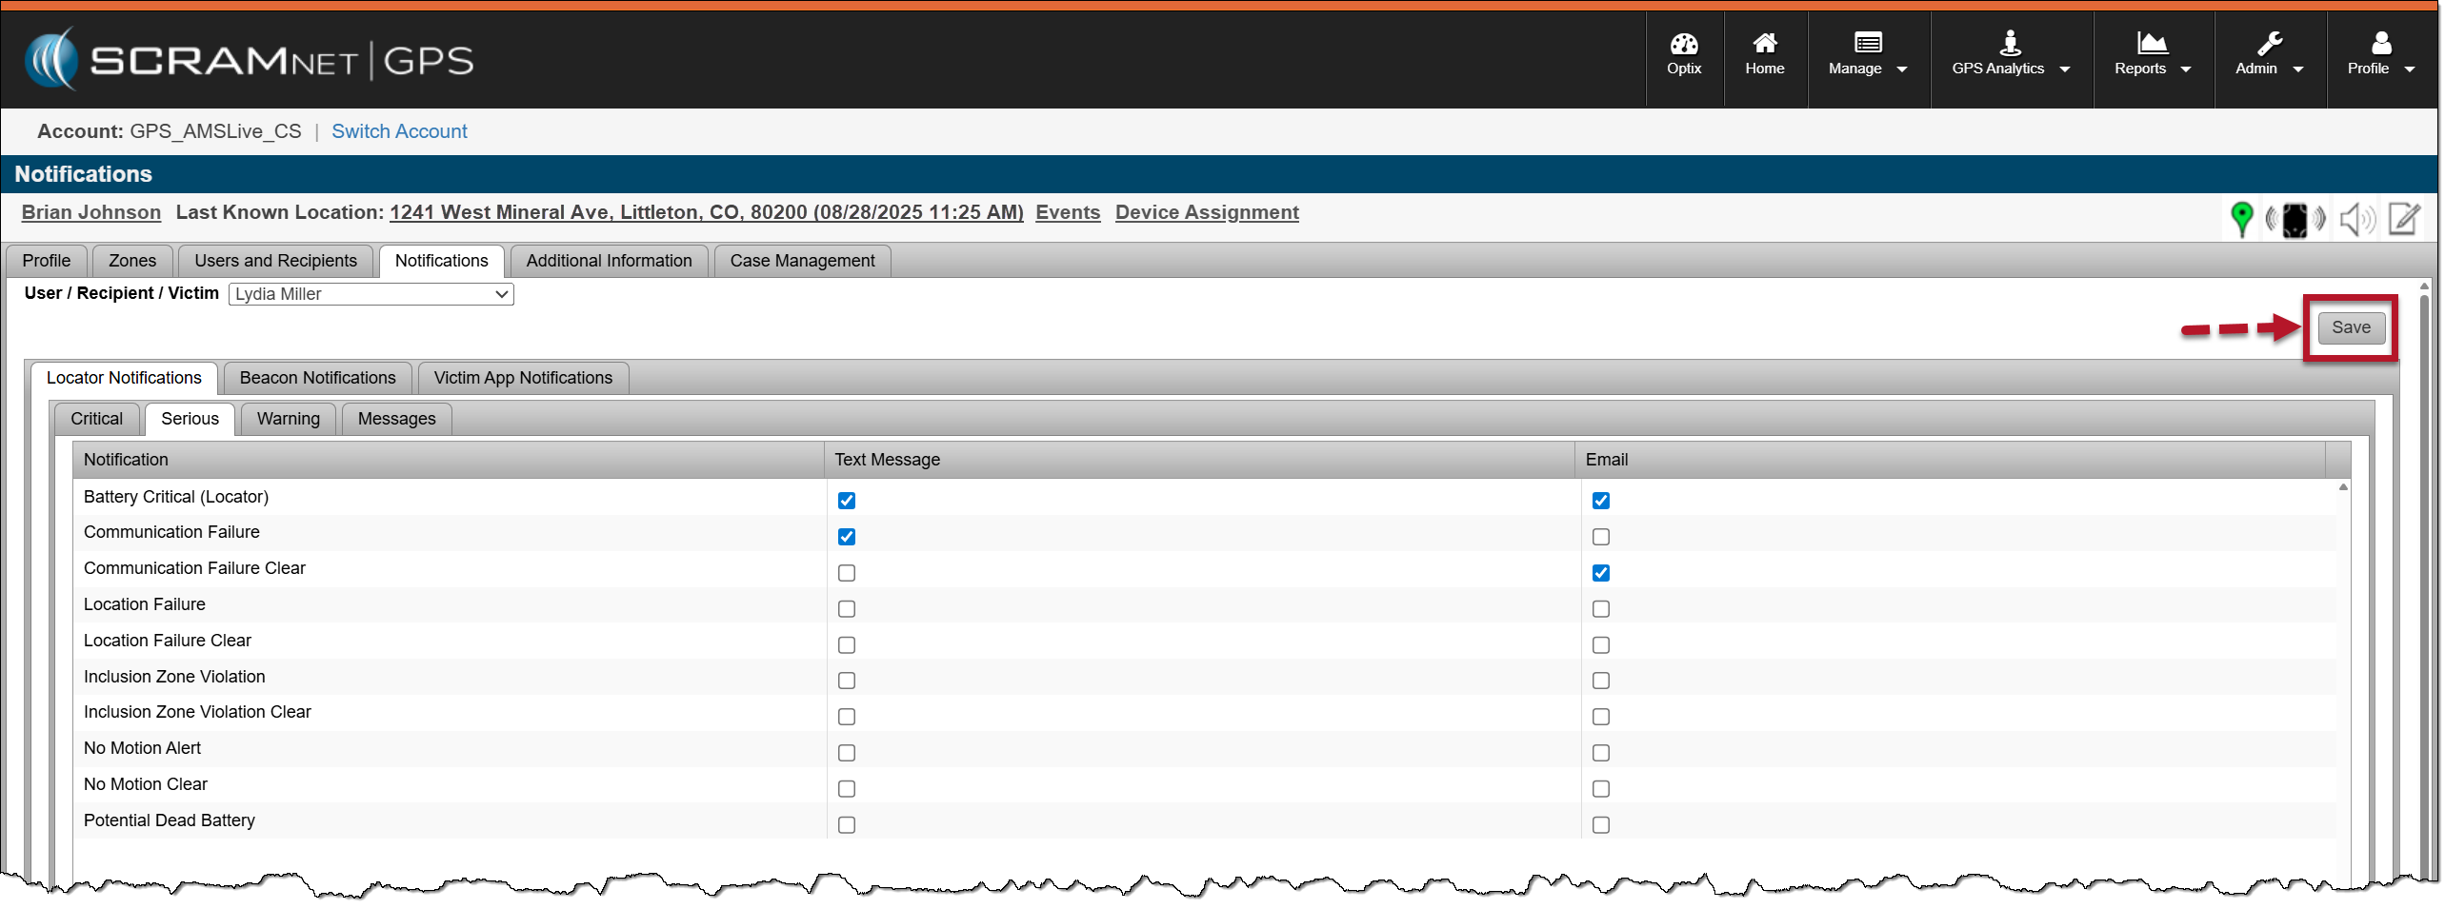Check Text Message for Location Failure
The width and height of the screenshot is (2445, 909).
tap(846, 609)
